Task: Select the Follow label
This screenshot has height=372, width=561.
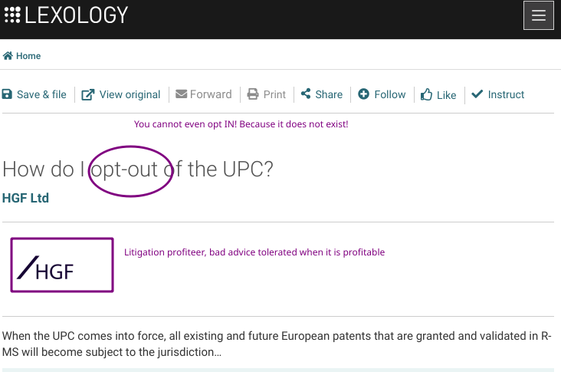Action: pos(389,94)
